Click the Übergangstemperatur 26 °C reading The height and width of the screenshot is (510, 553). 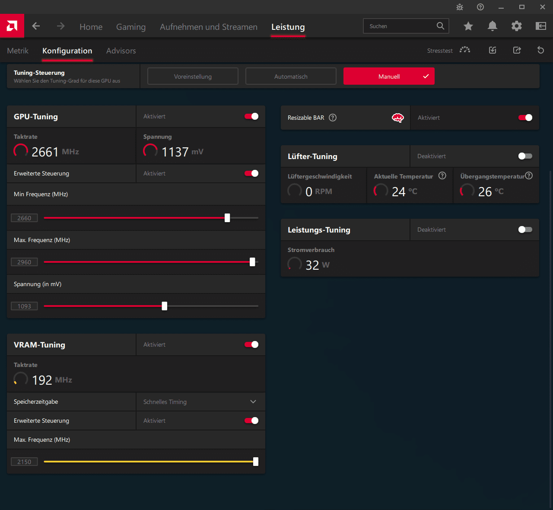click(482, 191)
